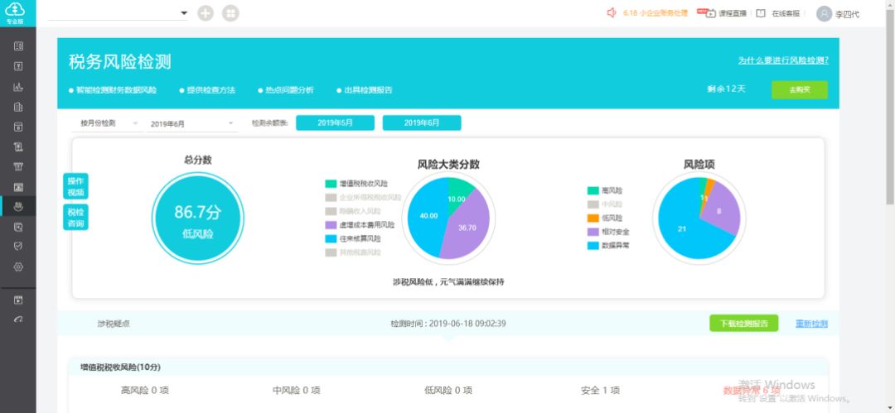Click the 在线客服 book icon
This screenshot has width=895, height=413.
pyautogui.click(x=760, y=13)
